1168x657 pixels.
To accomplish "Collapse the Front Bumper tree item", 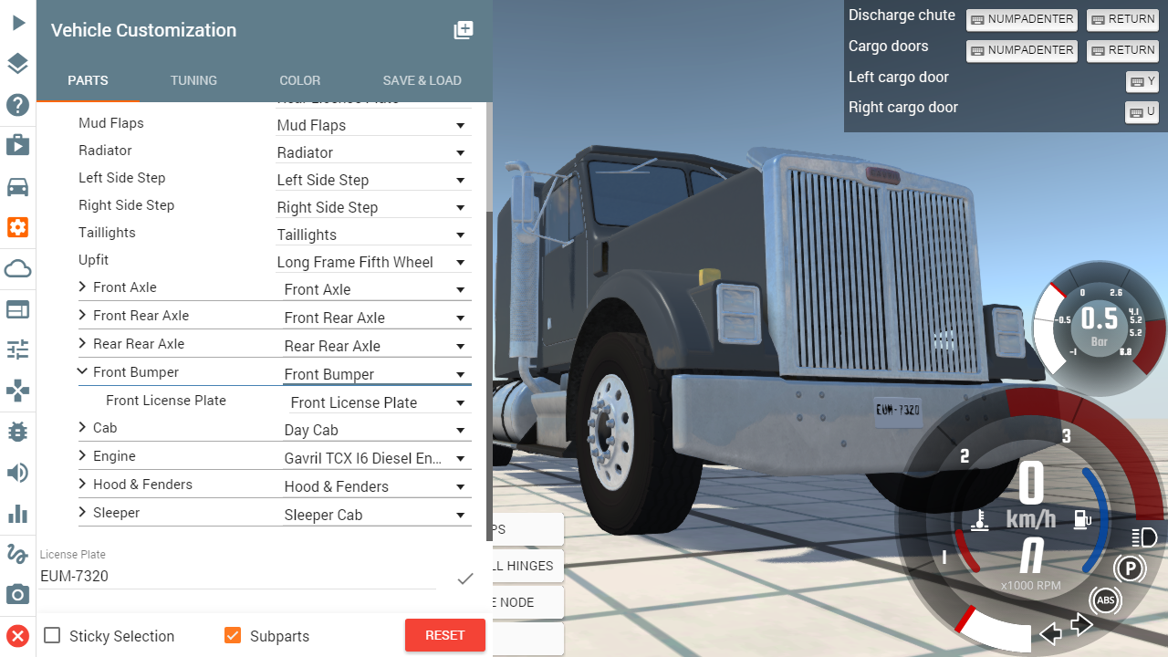I will (83, 371).
